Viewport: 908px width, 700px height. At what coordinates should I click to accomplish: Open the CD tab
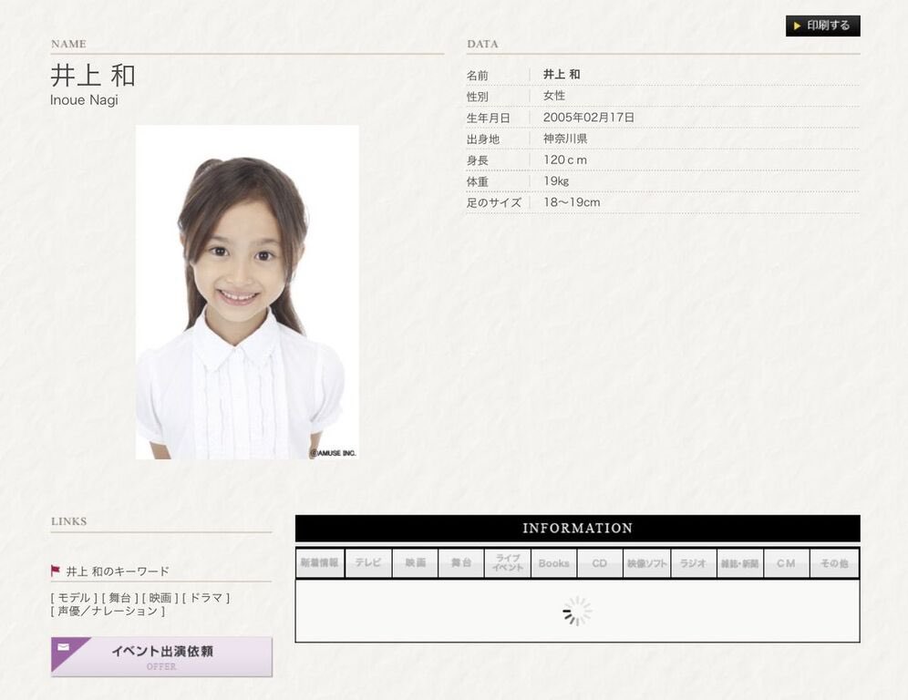(x=600, y=562)
